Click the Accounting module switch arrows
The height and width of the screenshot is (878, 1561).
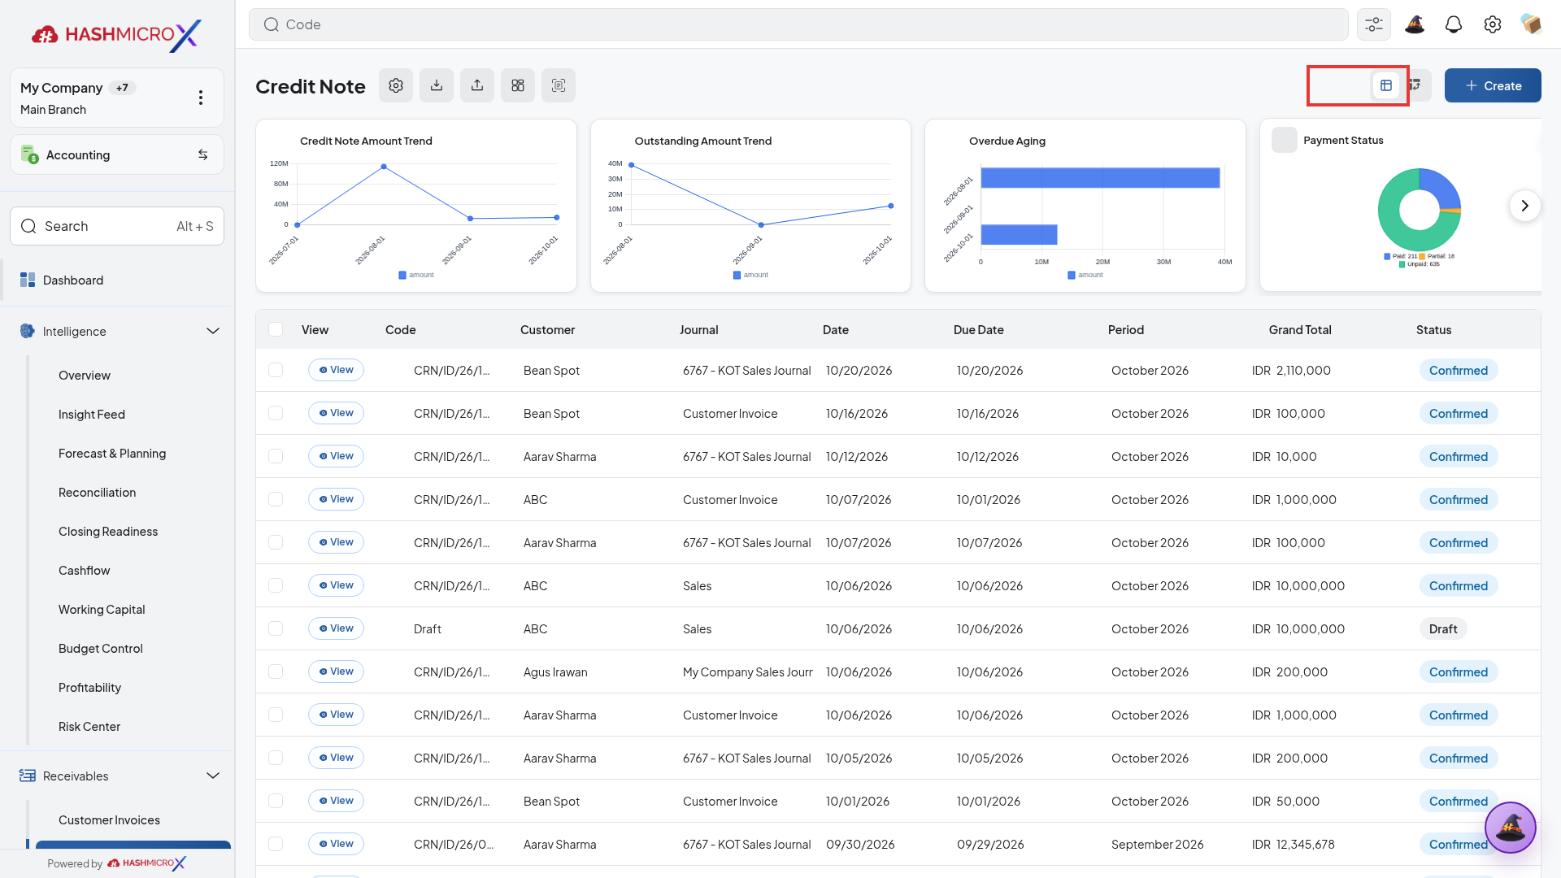pyautogui.click(x=203, y=154)
